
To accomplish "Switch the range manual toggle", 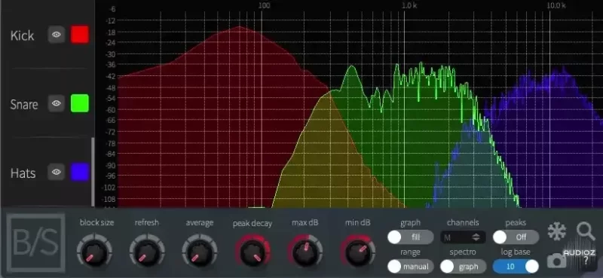I will pyautogui.click(x=410, y=266).
